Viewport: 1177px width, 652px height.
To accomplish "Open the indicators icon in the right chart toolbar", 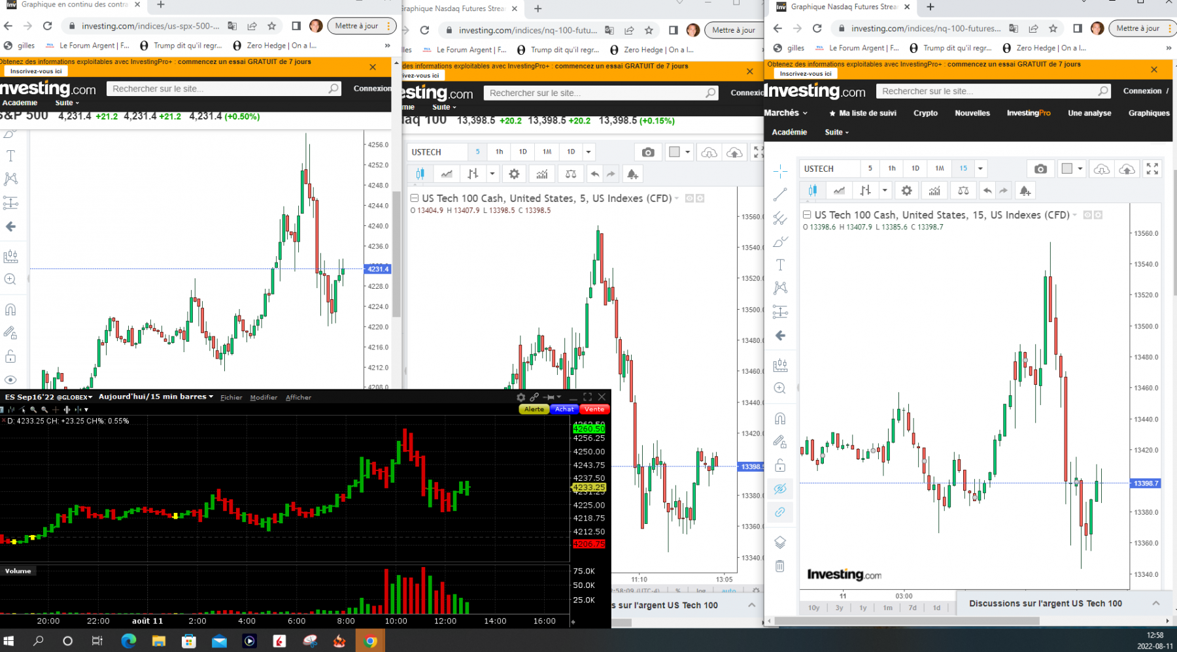I will [934, 191].
